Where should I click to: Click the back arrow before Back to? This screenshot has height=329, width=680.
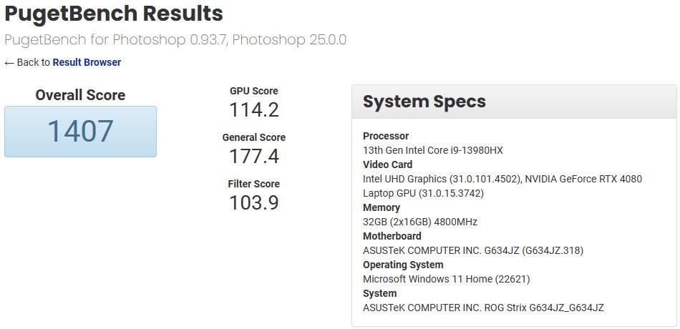tap(9, 63)
